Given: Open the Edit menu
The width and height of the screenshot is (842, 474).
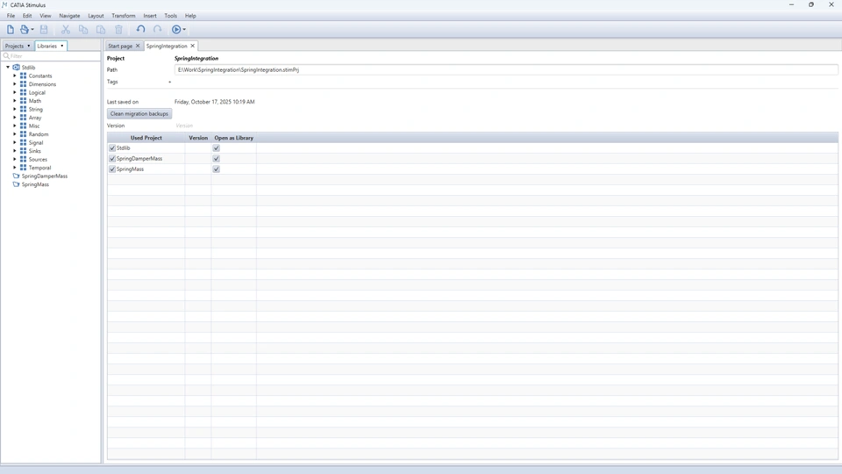Looking at the screenshot, I should [x=27, y=16].
